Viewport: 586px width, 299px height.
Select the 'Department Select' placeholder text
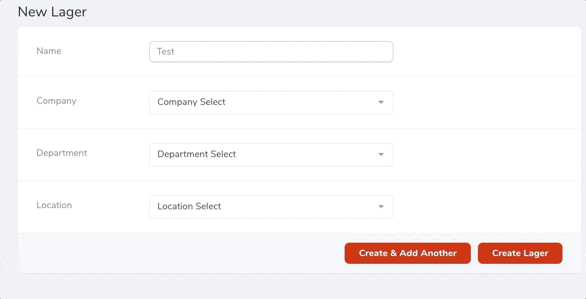click(x=197, y=154)
